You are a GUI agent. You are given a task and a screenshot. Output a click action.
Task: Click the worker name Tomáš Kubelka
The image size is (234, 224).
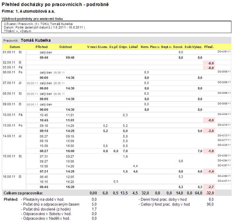[36, 41]
